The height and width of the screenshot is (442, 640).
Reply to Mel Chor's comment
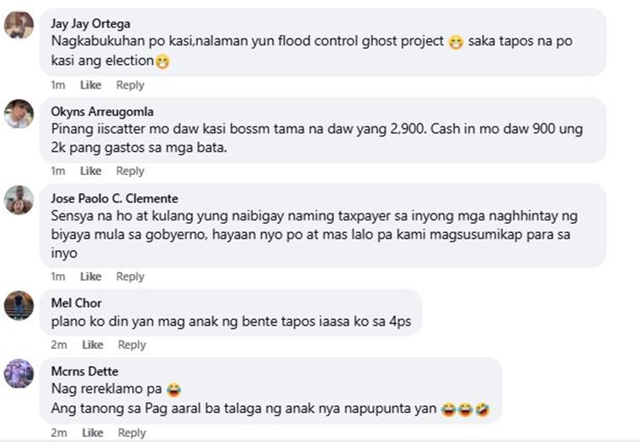click(131, 345)
